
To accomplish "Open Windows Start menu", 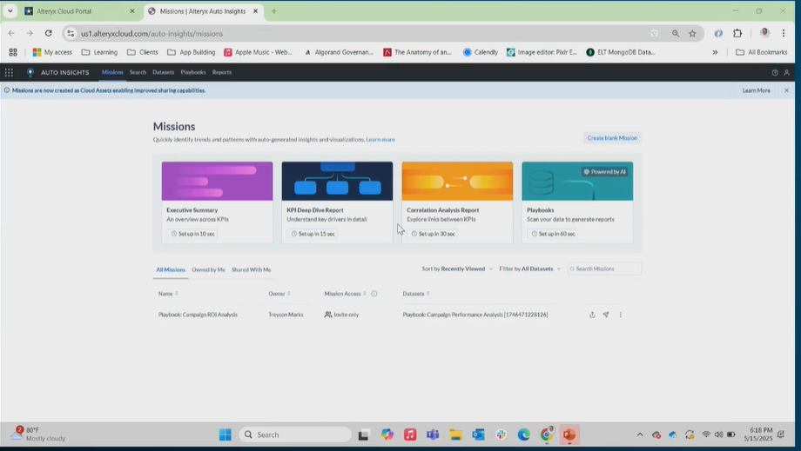I will pyautogui.click(x=225, y=434).
